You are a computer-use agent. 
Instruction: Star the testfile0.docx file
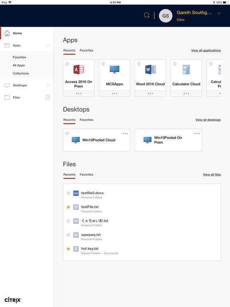tap(68, 193)
